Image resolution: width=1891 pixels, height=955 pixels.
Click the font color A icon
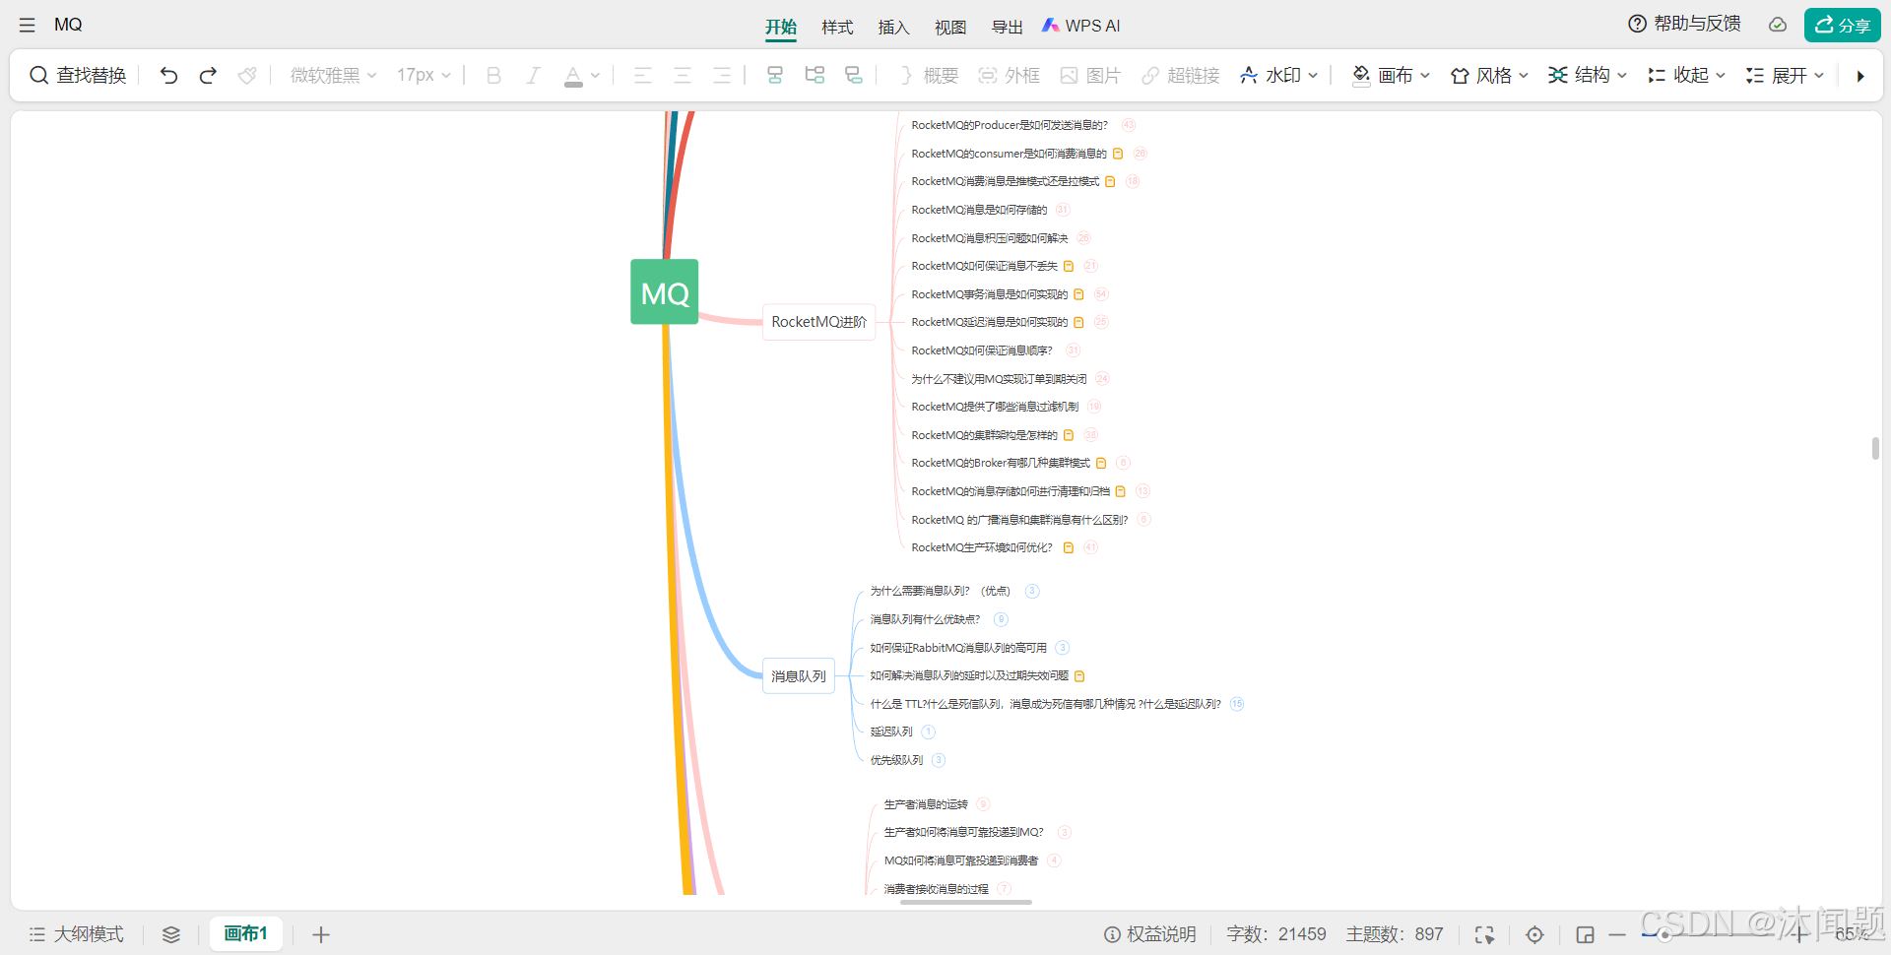573,76
